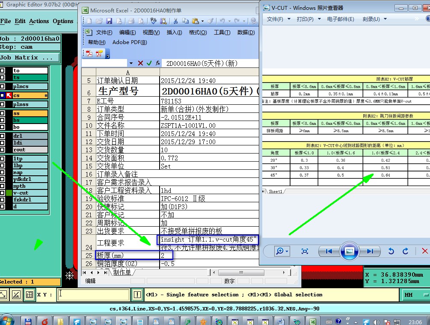
Task: Click fit-to-window icon in Photo Viewer
Action: [305, 251]
